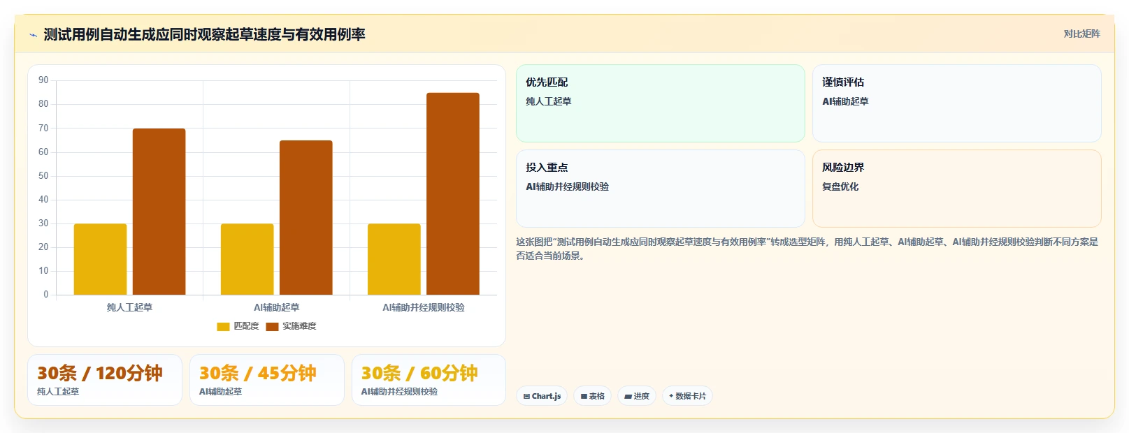
Task: Open the 30条 / 60分钟 stat card
Action: [429, 380]
